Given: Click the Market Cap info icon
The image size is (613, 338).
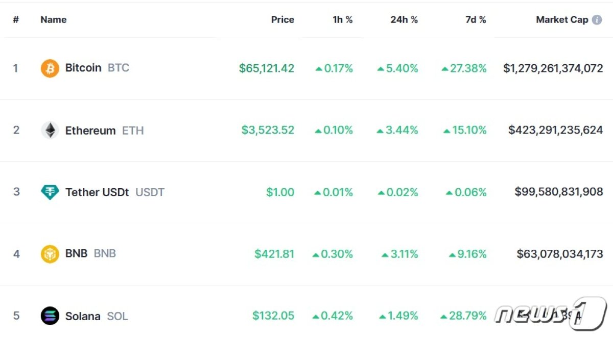Looking at the screenshot, I should click(x=597, y=20).
